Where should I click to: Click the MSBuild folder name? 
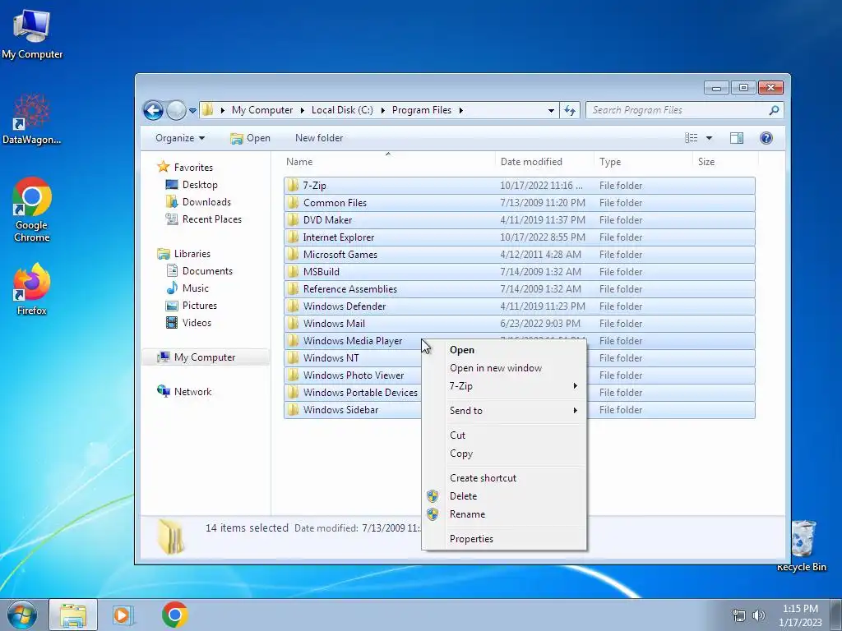click(x=322, y=271)
